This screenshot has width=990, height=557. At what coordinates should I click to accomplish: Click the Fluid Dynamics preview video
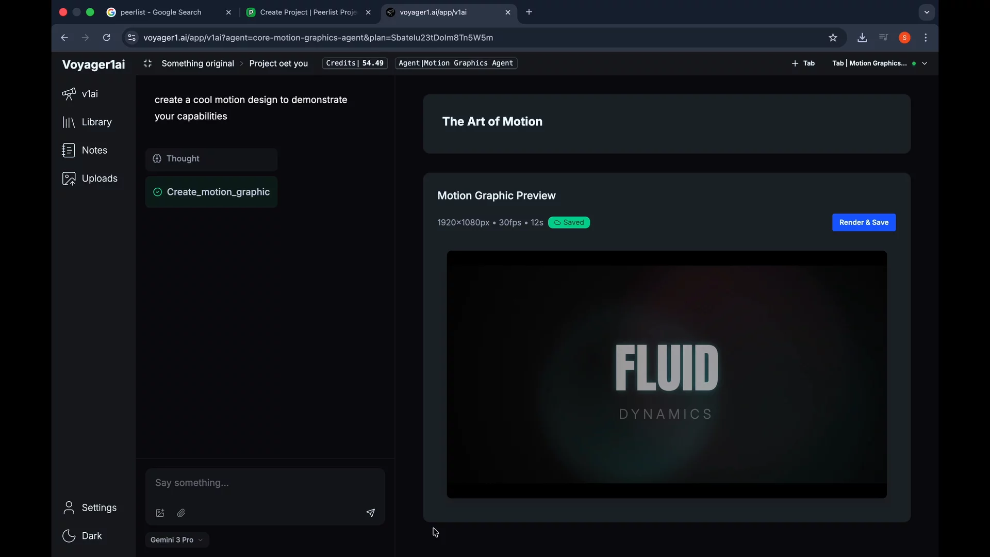coord(666,374)
